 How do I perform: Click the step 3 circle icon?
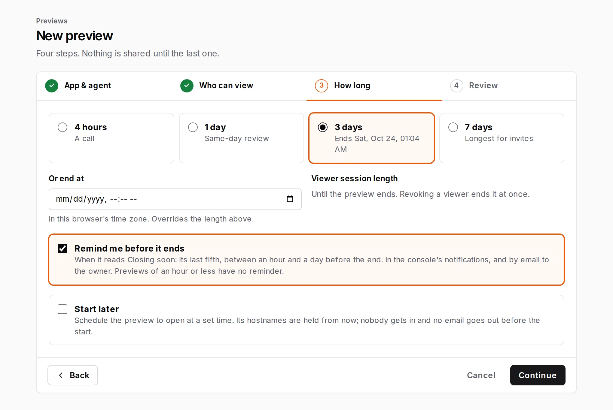(322, 86)
